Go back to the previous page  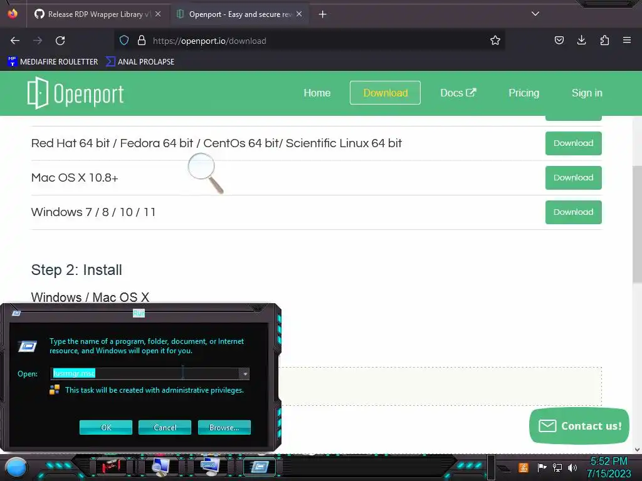point(15,41)
